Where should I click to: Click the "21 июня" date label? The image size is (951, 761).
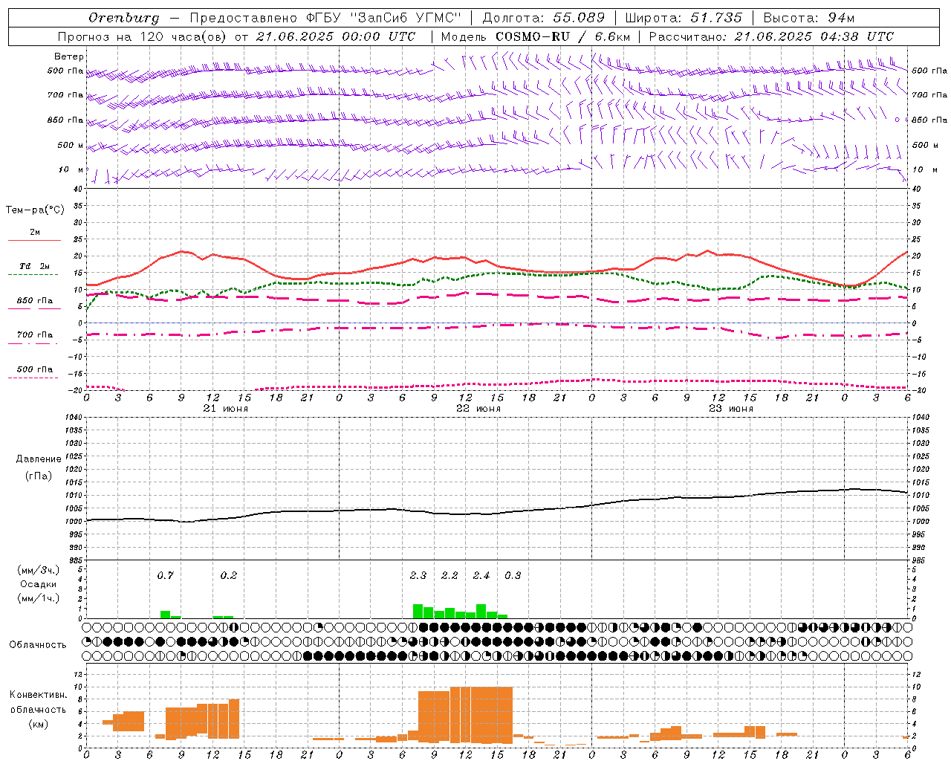226,409
